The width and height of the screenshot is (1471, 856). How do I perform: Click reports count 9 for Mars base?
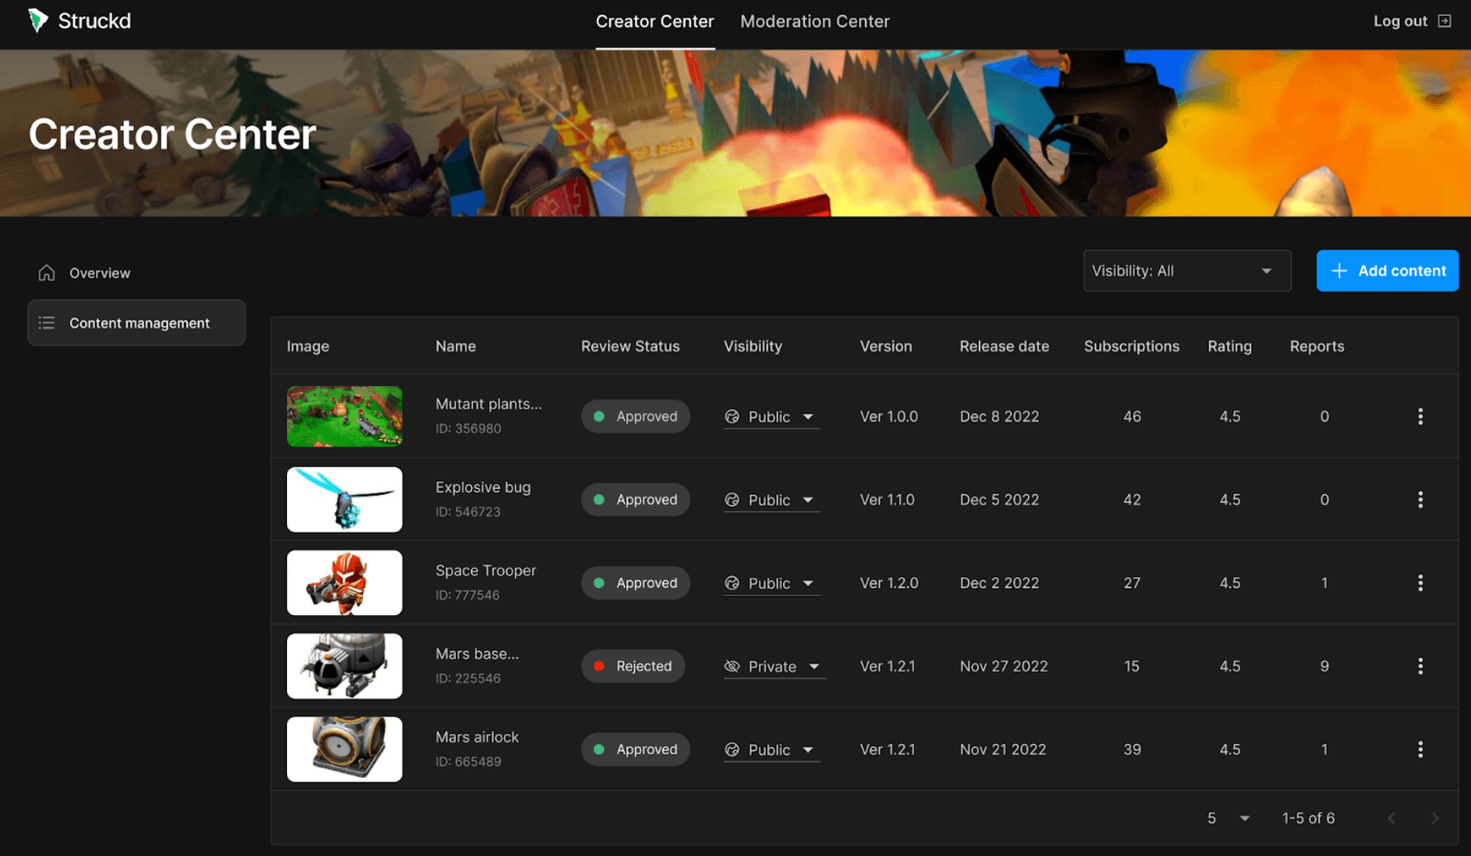tap(1324, 667)
